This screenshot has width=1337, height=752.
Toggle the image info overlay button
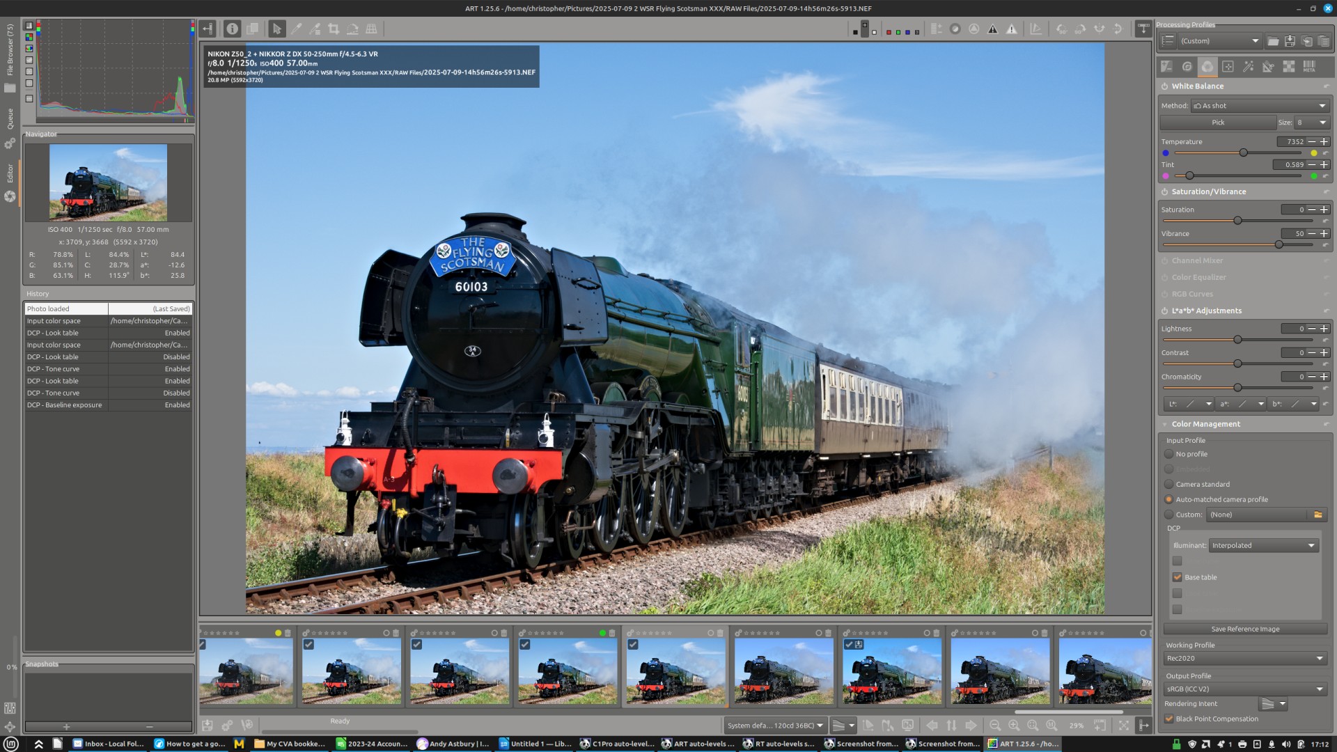[x=232, y=29]
